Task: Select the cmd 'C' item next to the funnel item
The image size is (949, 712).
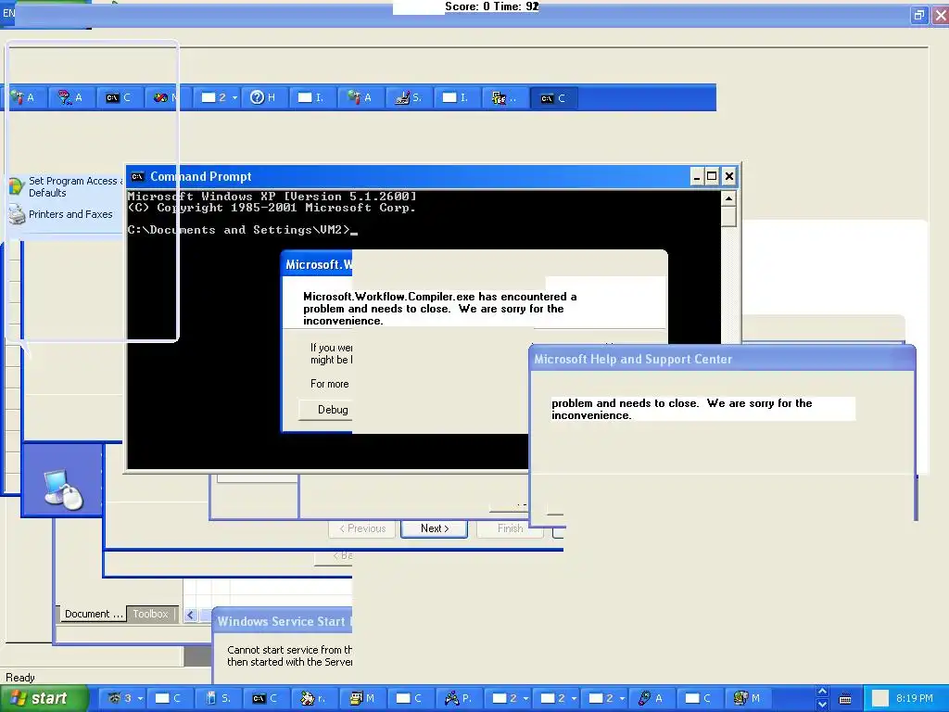Action: coord(119,97)
